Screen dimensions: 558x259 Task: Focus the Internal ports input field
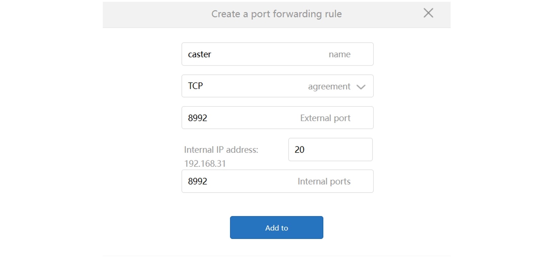pyautogui.click(x=250, y=181)
